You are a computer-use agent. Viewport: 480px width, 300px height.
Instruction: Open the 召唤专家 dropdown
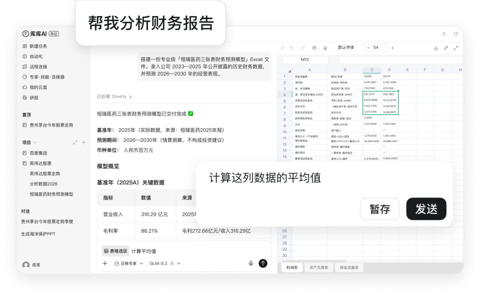(x=129, y=263)
